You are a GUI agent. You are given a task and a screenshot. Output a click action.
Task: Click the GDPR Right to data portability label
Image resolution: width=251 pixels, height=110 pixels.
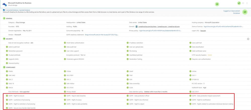(x=77, y=104)
